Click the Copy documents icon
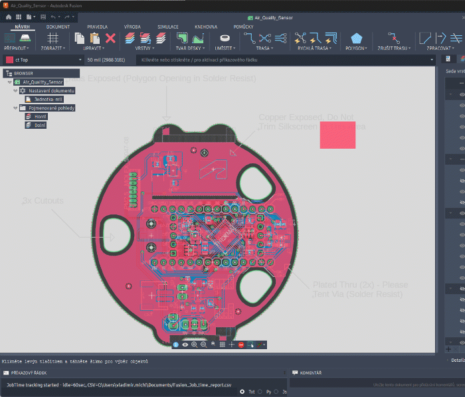 (x=80, y=39)
